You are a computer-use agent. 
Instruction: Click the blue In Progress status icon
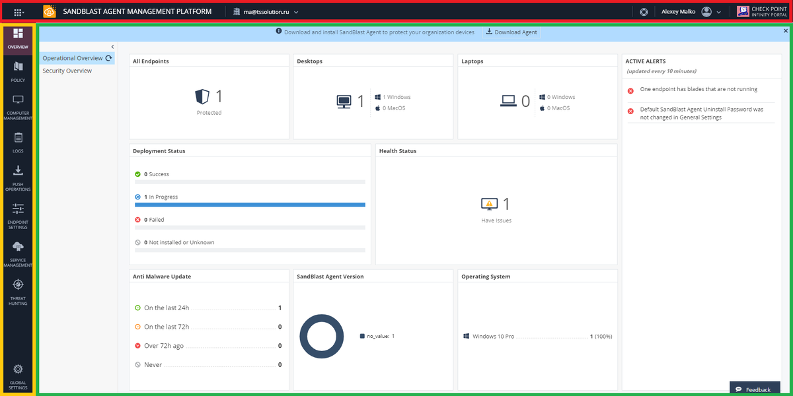(x=137, y=197)
